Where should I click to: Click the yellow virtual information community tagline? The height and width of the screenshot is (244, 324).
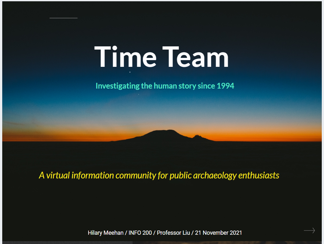coord(159,175)
